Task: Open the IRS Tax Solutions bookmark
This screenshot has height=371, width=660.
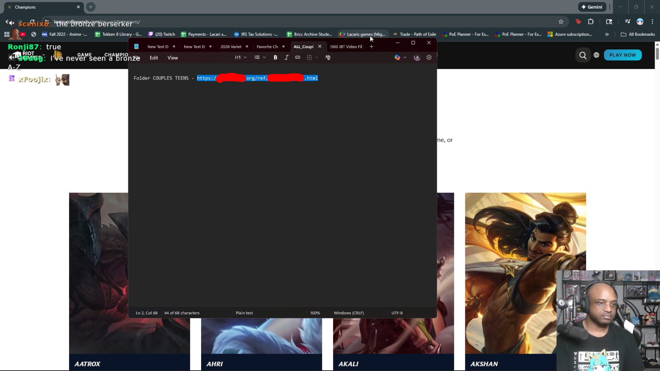Action: point(256,34)
